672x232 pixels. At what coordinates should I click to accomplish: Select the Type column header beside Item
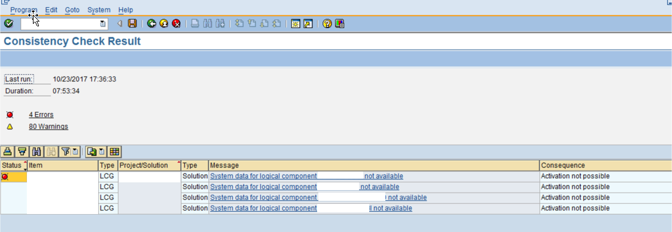tap(108, 165)
